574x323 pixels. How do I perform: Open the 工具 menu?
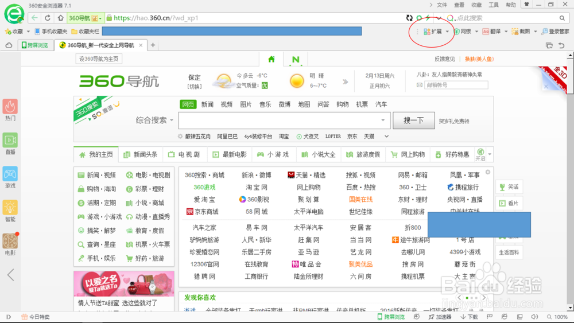(494, 5)
